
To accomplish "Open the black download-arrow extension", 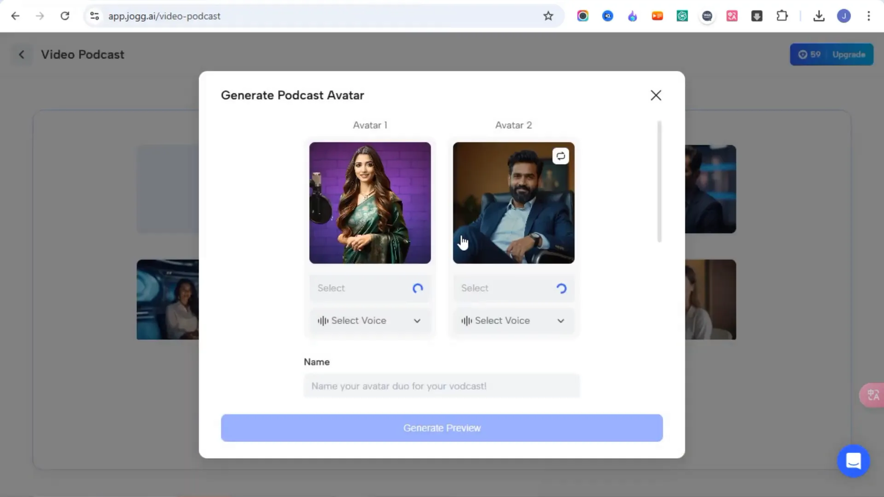I will [757, 16].
